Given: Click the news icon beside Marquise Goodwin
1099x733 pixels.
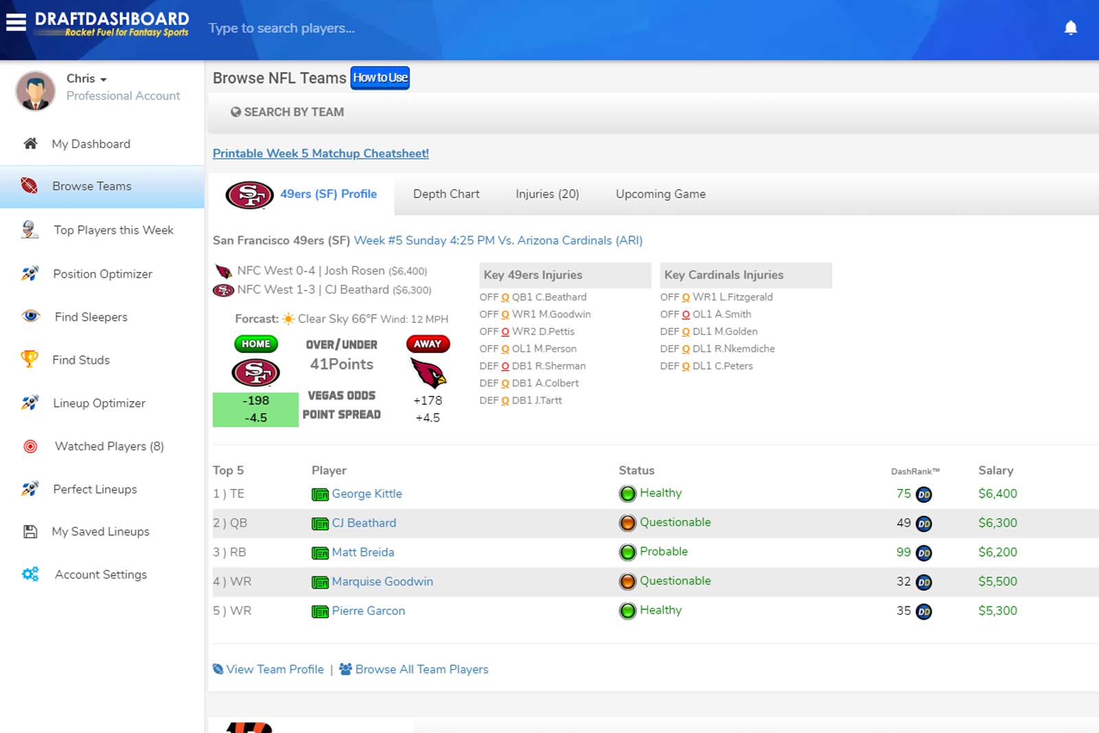Looking at the screenshot, I should [x=320, y=583].
